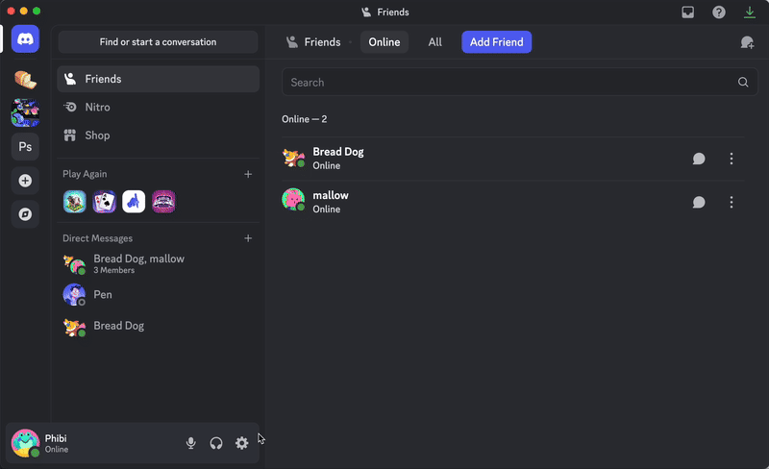
Task: Click the friends Search field
Action: pos(509,83)
